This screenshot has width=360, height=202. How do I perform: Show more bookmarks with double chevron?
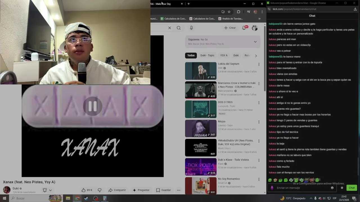pyautogui.click(x=259, y=19)
